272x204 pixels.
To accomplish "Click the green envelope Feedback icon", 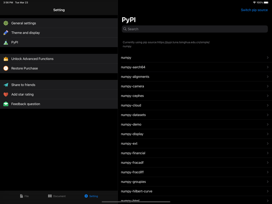I will pos(6,104).
